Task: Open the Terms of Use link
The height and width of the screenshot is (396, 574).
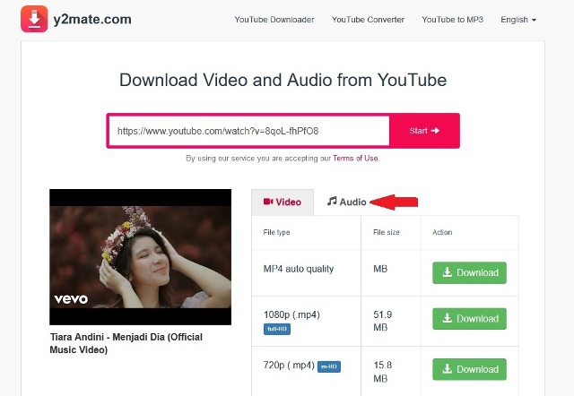Action: 355,159
